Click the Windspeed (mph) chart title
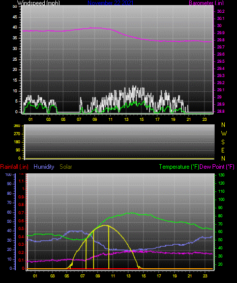Image resolution: width=237 pixels, height=283 pixels. coord(39,3)
